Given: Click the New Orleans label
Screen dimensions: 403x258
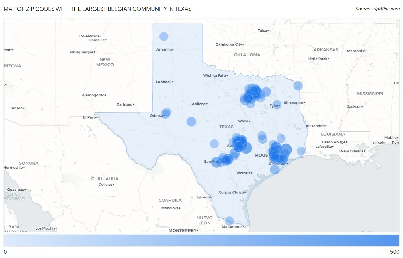Looking at the screenshot, I should click(x=352, y=151).
